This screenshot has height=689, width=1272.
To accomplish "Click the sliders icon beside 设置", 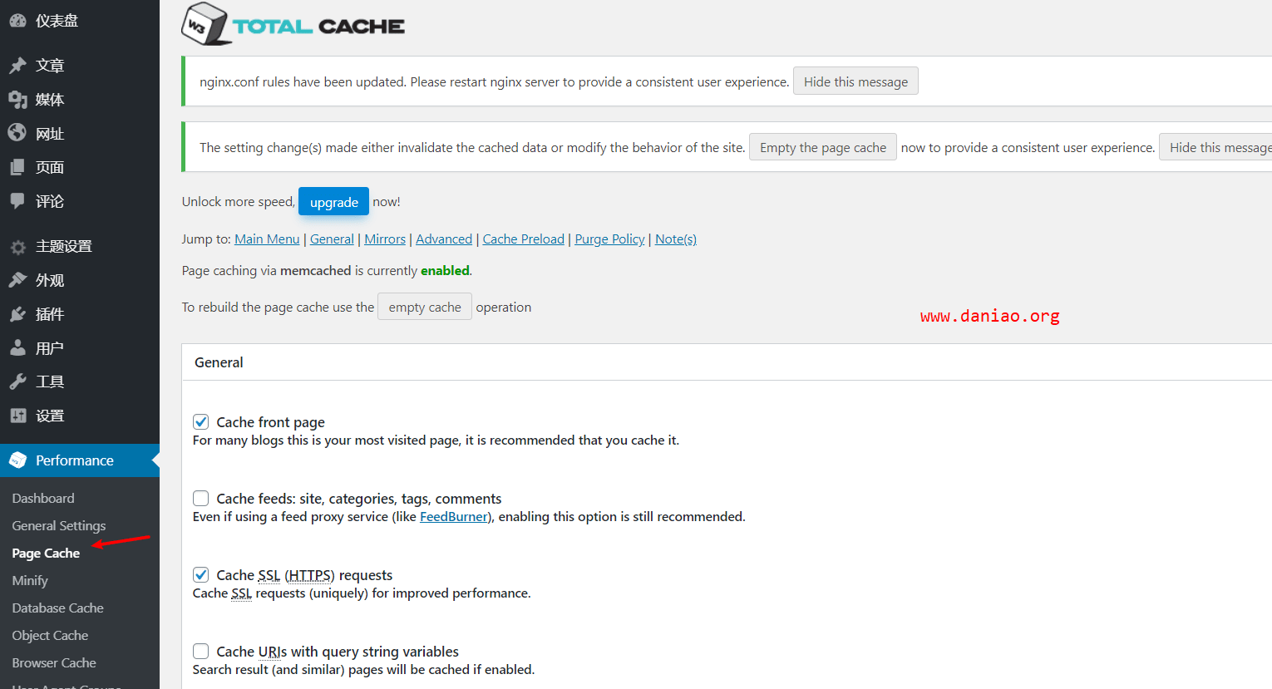I will [x=17, y=416].
